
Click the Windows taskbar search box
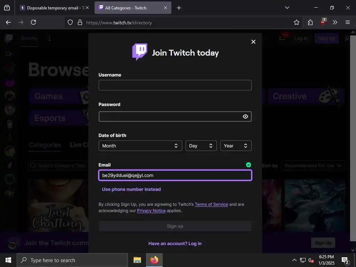coord(72,260)
